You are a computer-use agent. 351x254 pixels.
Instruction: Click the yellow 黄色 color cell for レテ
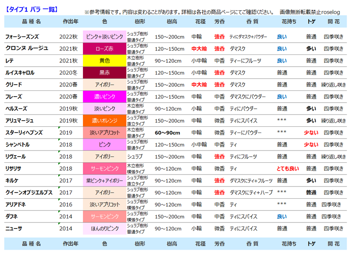104,61
